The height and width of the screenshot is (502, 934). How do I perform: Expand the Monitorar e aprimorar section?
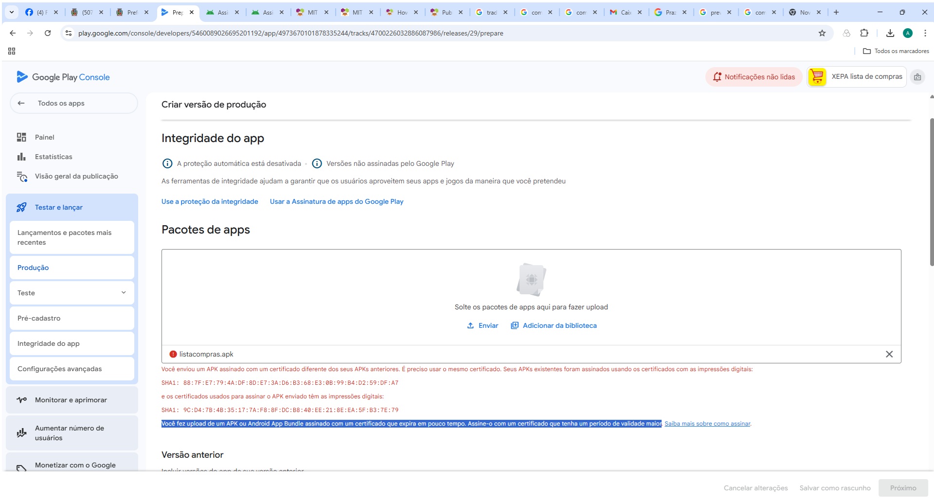click(x=72, y=400)
